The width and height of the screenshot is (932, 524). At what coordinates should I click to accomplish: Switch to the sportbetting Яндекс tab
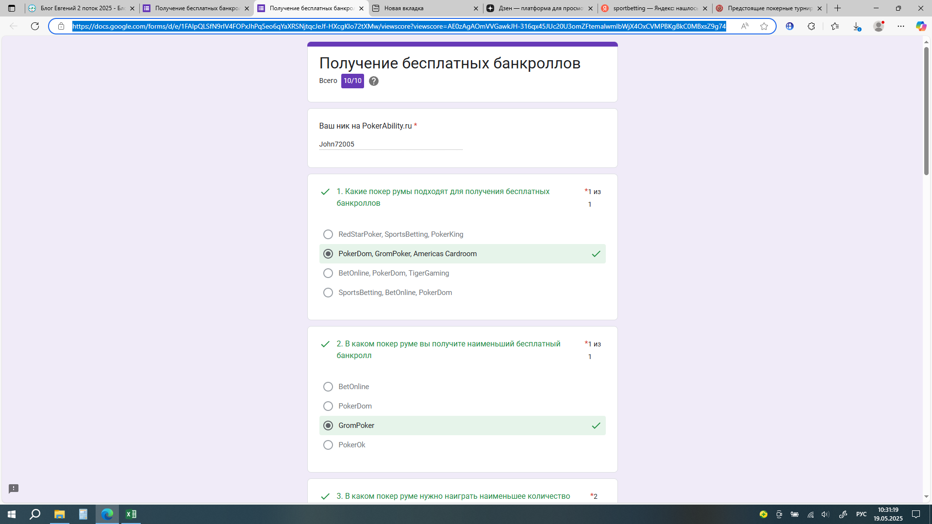coord(654,8)
